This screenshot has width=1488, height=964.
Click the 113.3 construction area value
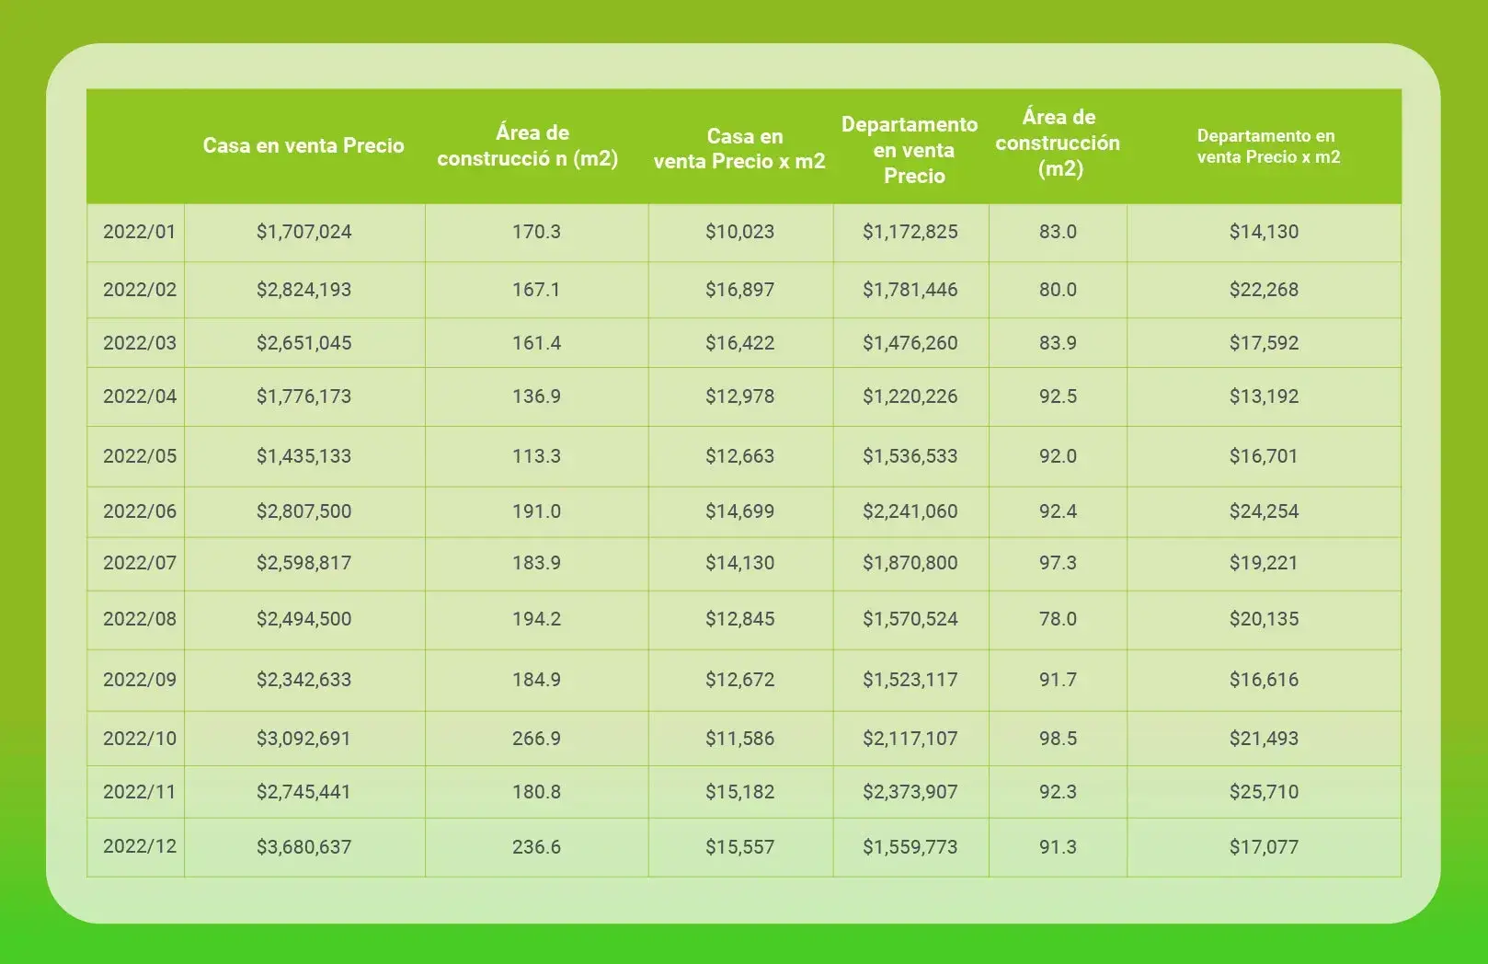[536, 456]
